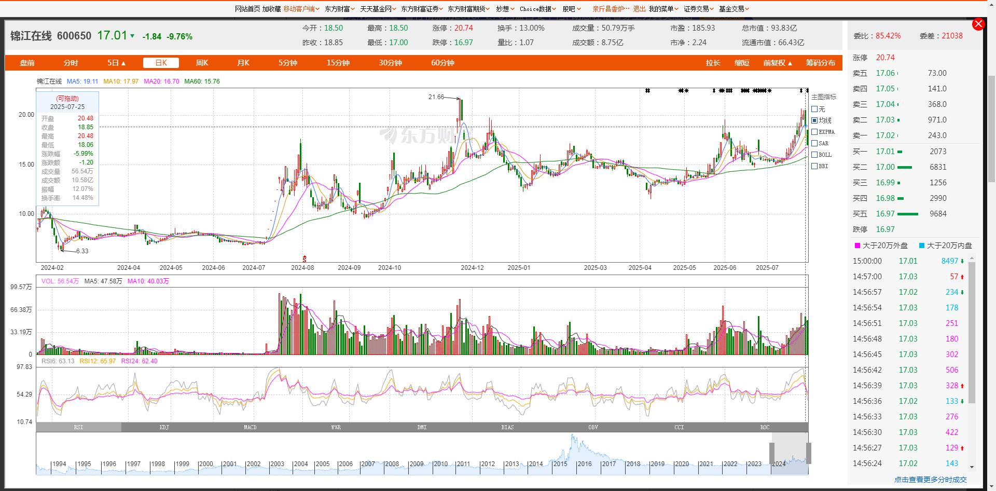Open the 移动客户端 dropdown menu
The image size is (996, 491).
[x=301, y=9]
